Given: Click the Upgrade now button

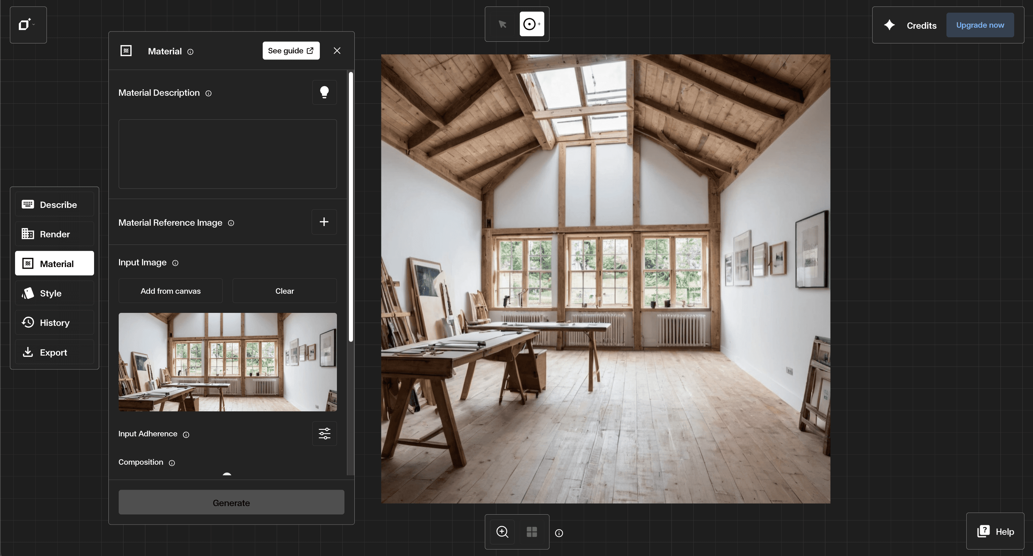Looking at the screenshot, I should click(x=980, y=25).
